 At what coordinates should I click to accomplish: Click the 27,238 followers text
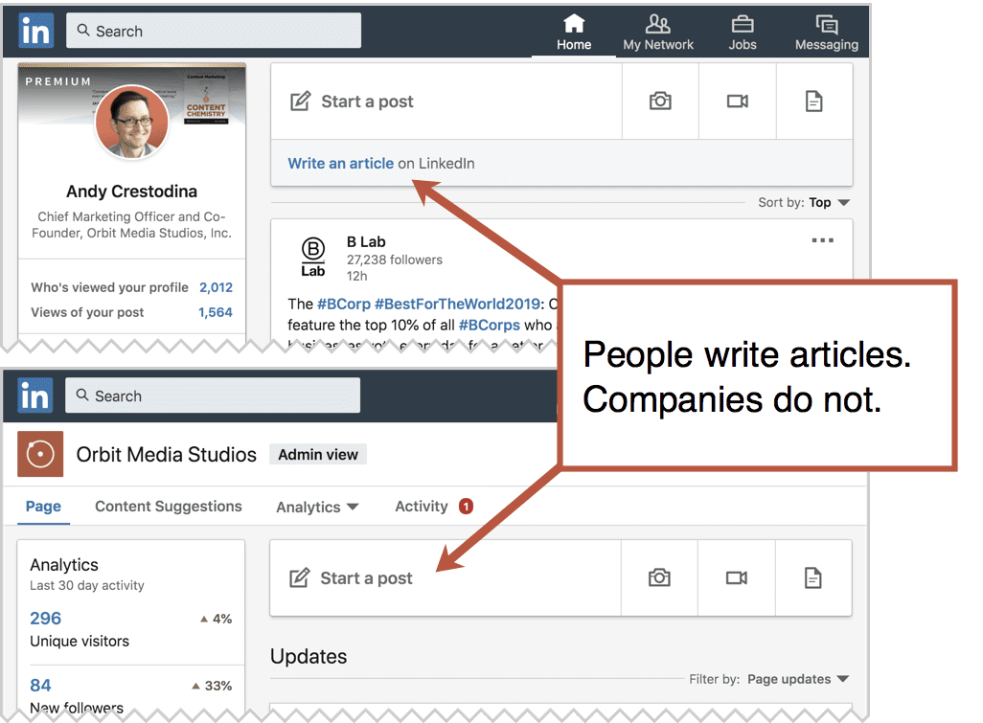point(395,260)
